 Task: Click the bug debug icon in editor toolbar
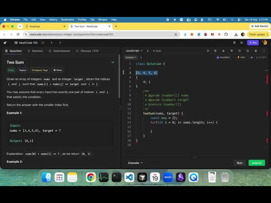(x=223, y=51)
